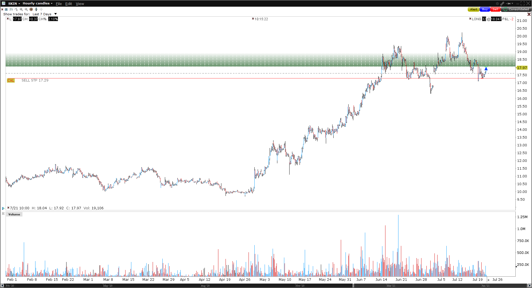The image size is (532, 288).
Task: Click the blue up-arrow trade marker
Action: click(x=486, y=69)
